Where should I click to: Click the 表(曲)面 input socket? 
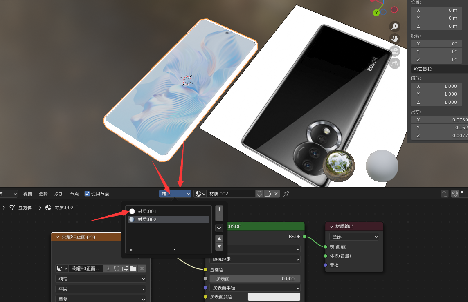(x=325, y=247)
